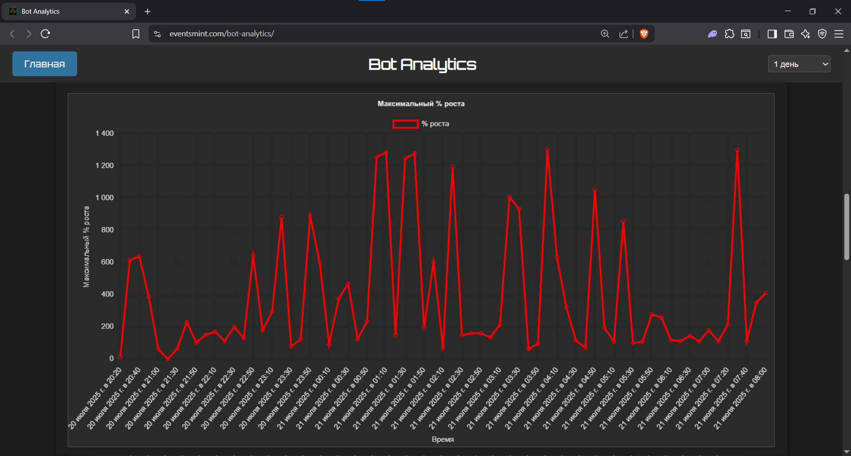Open the Brave Wallet icon
851x456 pixels.
click(789, 34)
